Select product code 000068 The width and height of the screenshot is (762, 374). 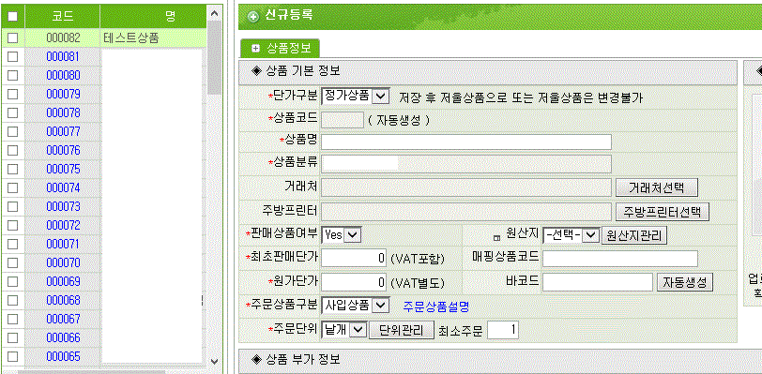[x=63, y=300]
